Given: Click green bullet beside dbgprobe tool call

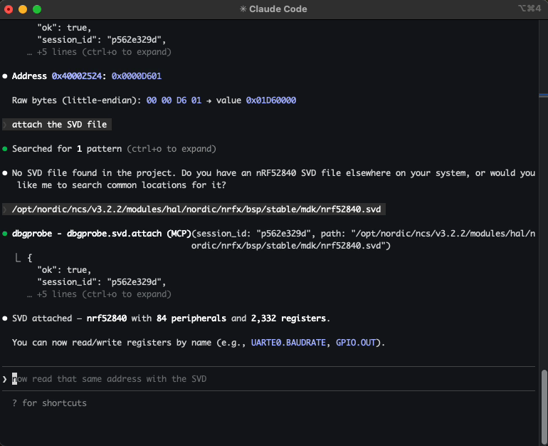Looking at the screenshot, I should (x=5, y=233).
